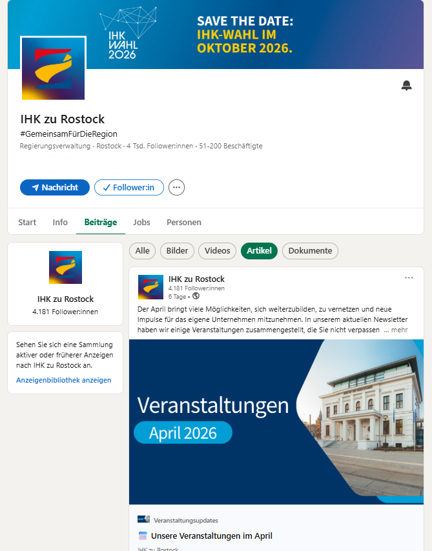Click the Veranstaltungsupdates newsletter thumbnail icon
The height and width of the screenshot is (551, 432).
143,519
